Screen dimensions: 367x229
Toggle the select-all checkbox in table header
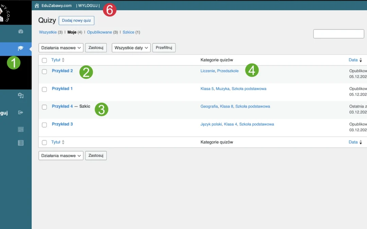[44, 60]
